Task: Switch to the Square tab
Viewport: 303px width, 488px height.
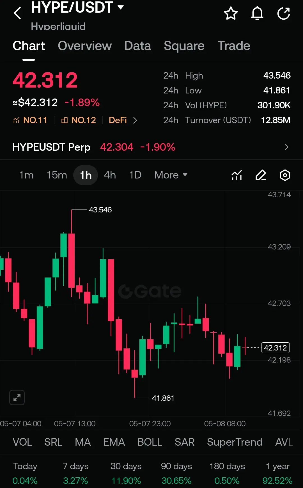Action: (x=184, y=46)
